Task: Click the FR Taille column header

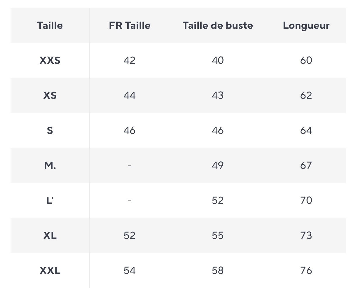Action: pos(130,26)
